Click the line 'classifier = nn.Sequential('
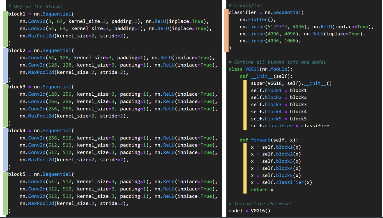The width and height of the screenshot is (383, 218). tap(266, 12)
